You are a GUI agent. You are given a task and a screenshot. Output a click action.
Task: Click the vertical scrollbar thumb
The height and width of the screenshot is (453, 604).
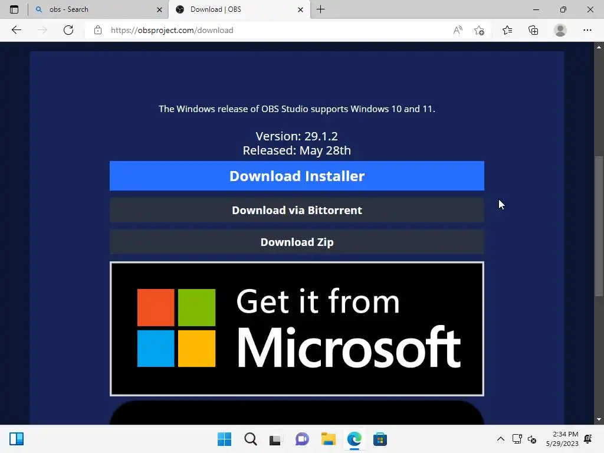pyautogui.click(x=599, y=226)
